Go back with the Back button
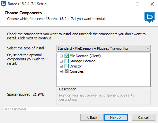 pyautogui.click(x=92, y=118)
